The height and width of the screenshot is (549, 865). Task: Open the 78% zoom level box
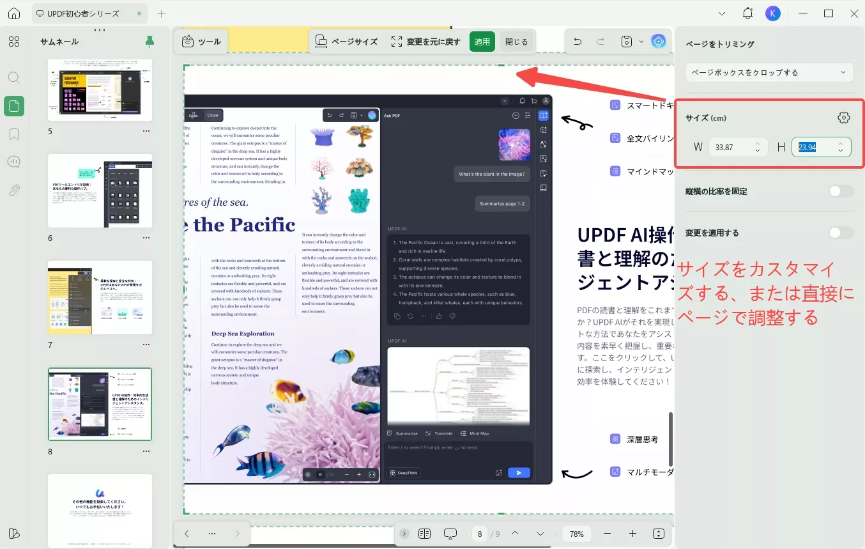(577, 534)
